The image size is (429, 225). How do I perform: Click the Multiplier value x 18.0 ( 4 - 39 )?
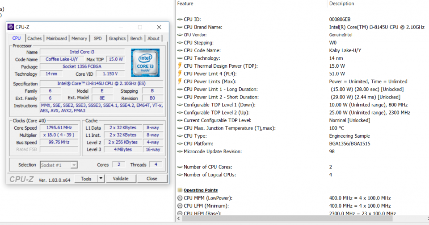59,135
